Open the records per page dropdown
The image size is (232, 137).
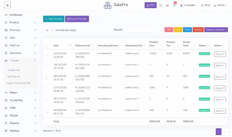click(x=49, y=30)
